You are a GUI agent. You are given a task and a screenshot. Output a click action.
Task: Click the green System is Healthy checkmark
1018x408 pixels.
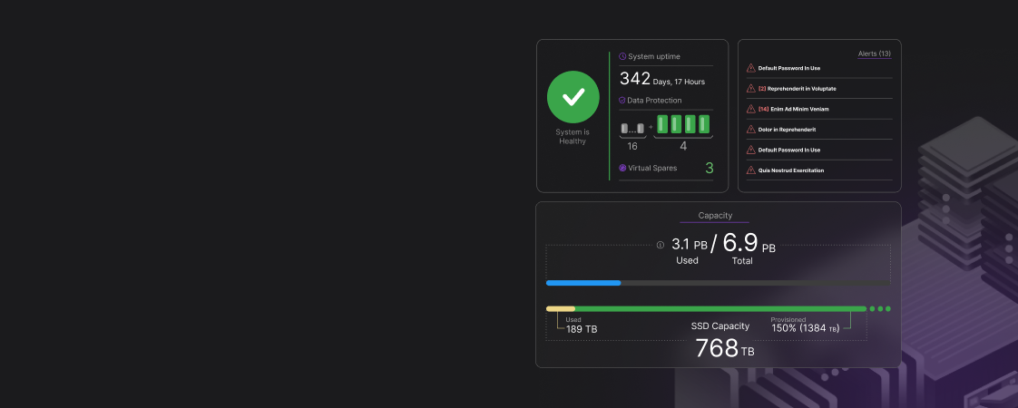[573, 97]
